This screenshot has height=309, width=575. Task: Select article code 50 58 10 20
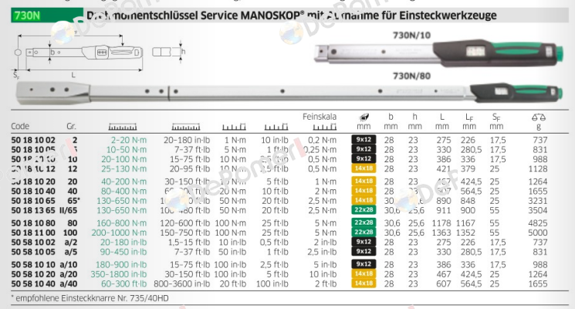point(33,274)
